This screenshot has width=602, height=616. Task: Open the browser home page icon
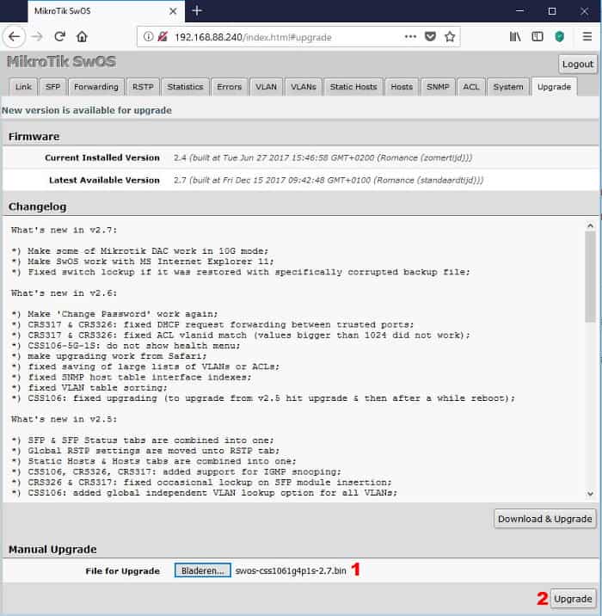click(82, 37)
